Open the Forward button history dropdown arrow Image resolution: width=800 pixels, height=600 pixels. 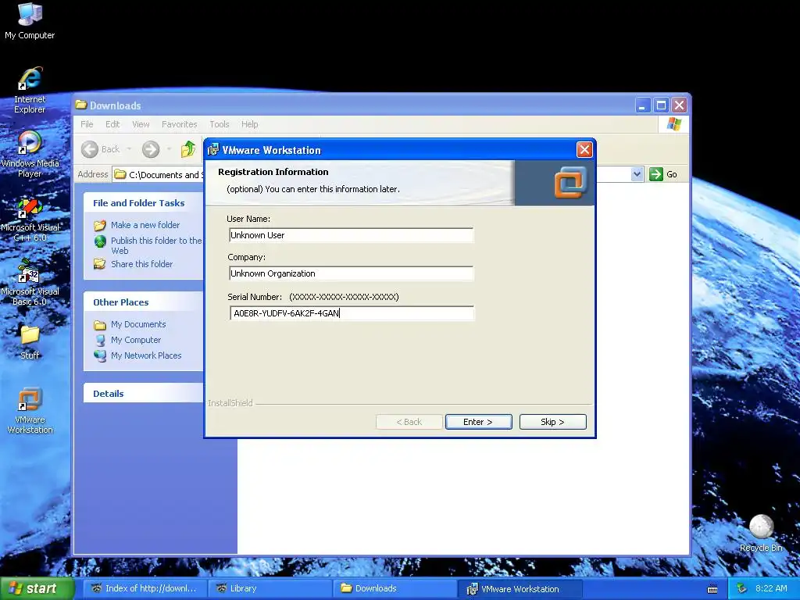[x=169, y=149]
